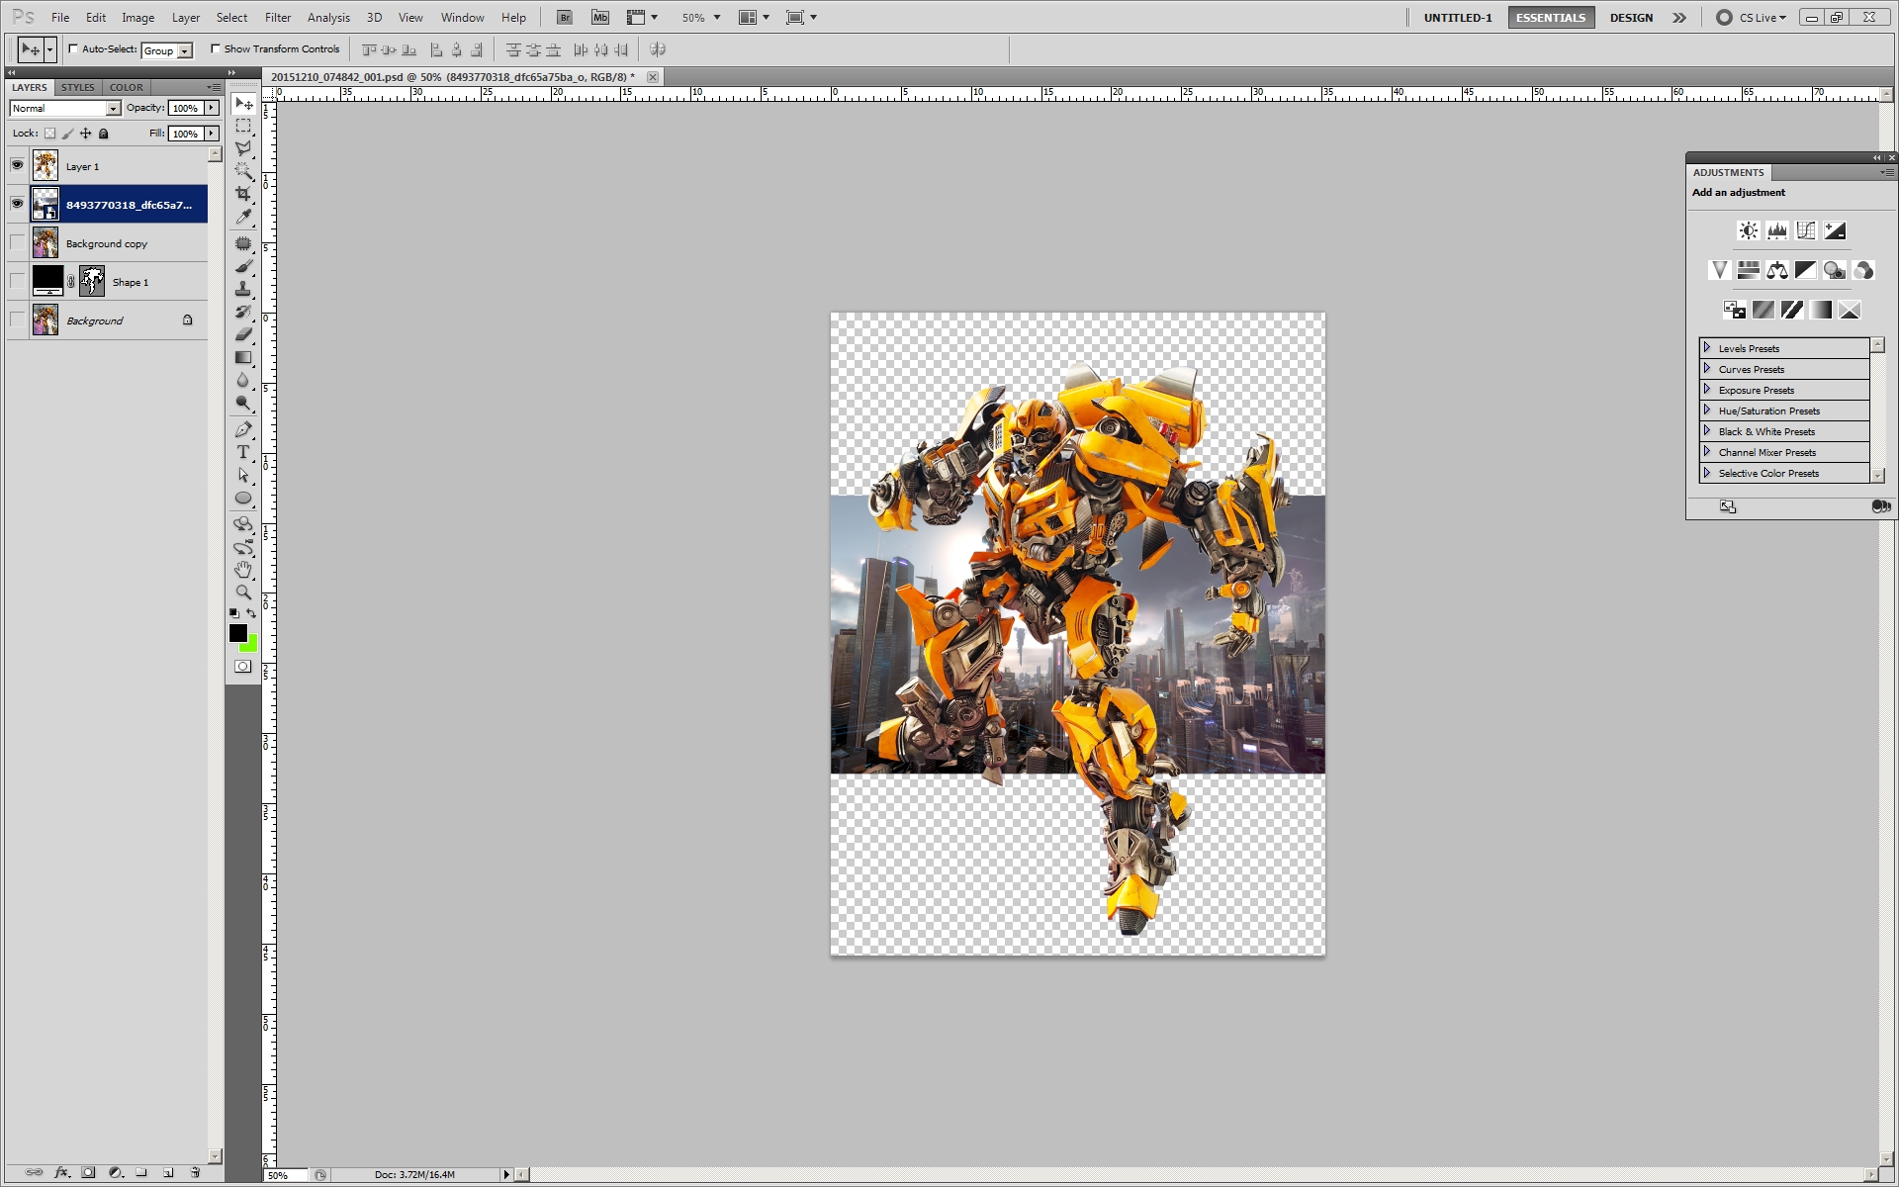Show more workspaces chevron
1899x1187 pixels.
[x=1679, y=18]
